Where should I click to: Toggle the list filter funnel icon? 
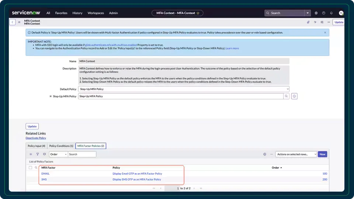(38, 154)
